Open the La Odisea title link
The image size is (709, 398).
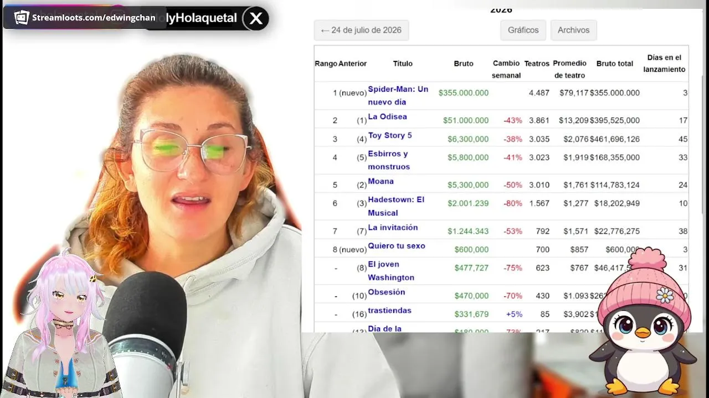coord(387,117)
